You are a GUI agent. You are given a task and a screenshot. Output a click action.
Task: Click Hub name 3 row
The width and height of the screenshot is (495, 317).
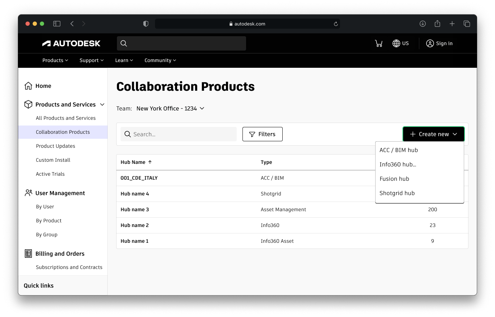pyautogui.click(x=292, y=209)
